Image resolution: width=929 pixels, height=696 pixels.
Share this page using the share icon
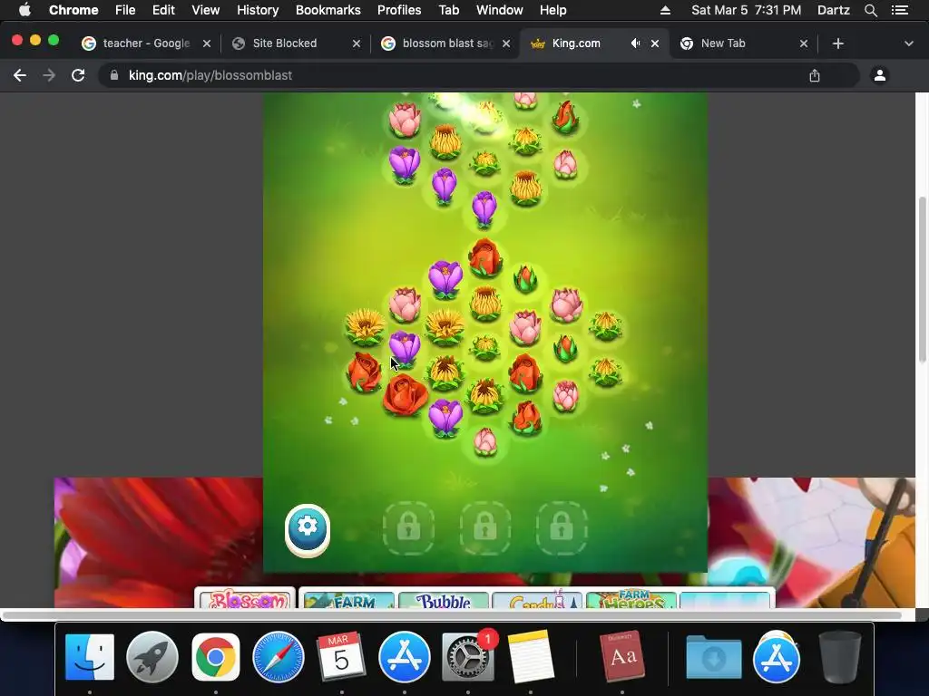pyautogui.click(x=815, y=75)
